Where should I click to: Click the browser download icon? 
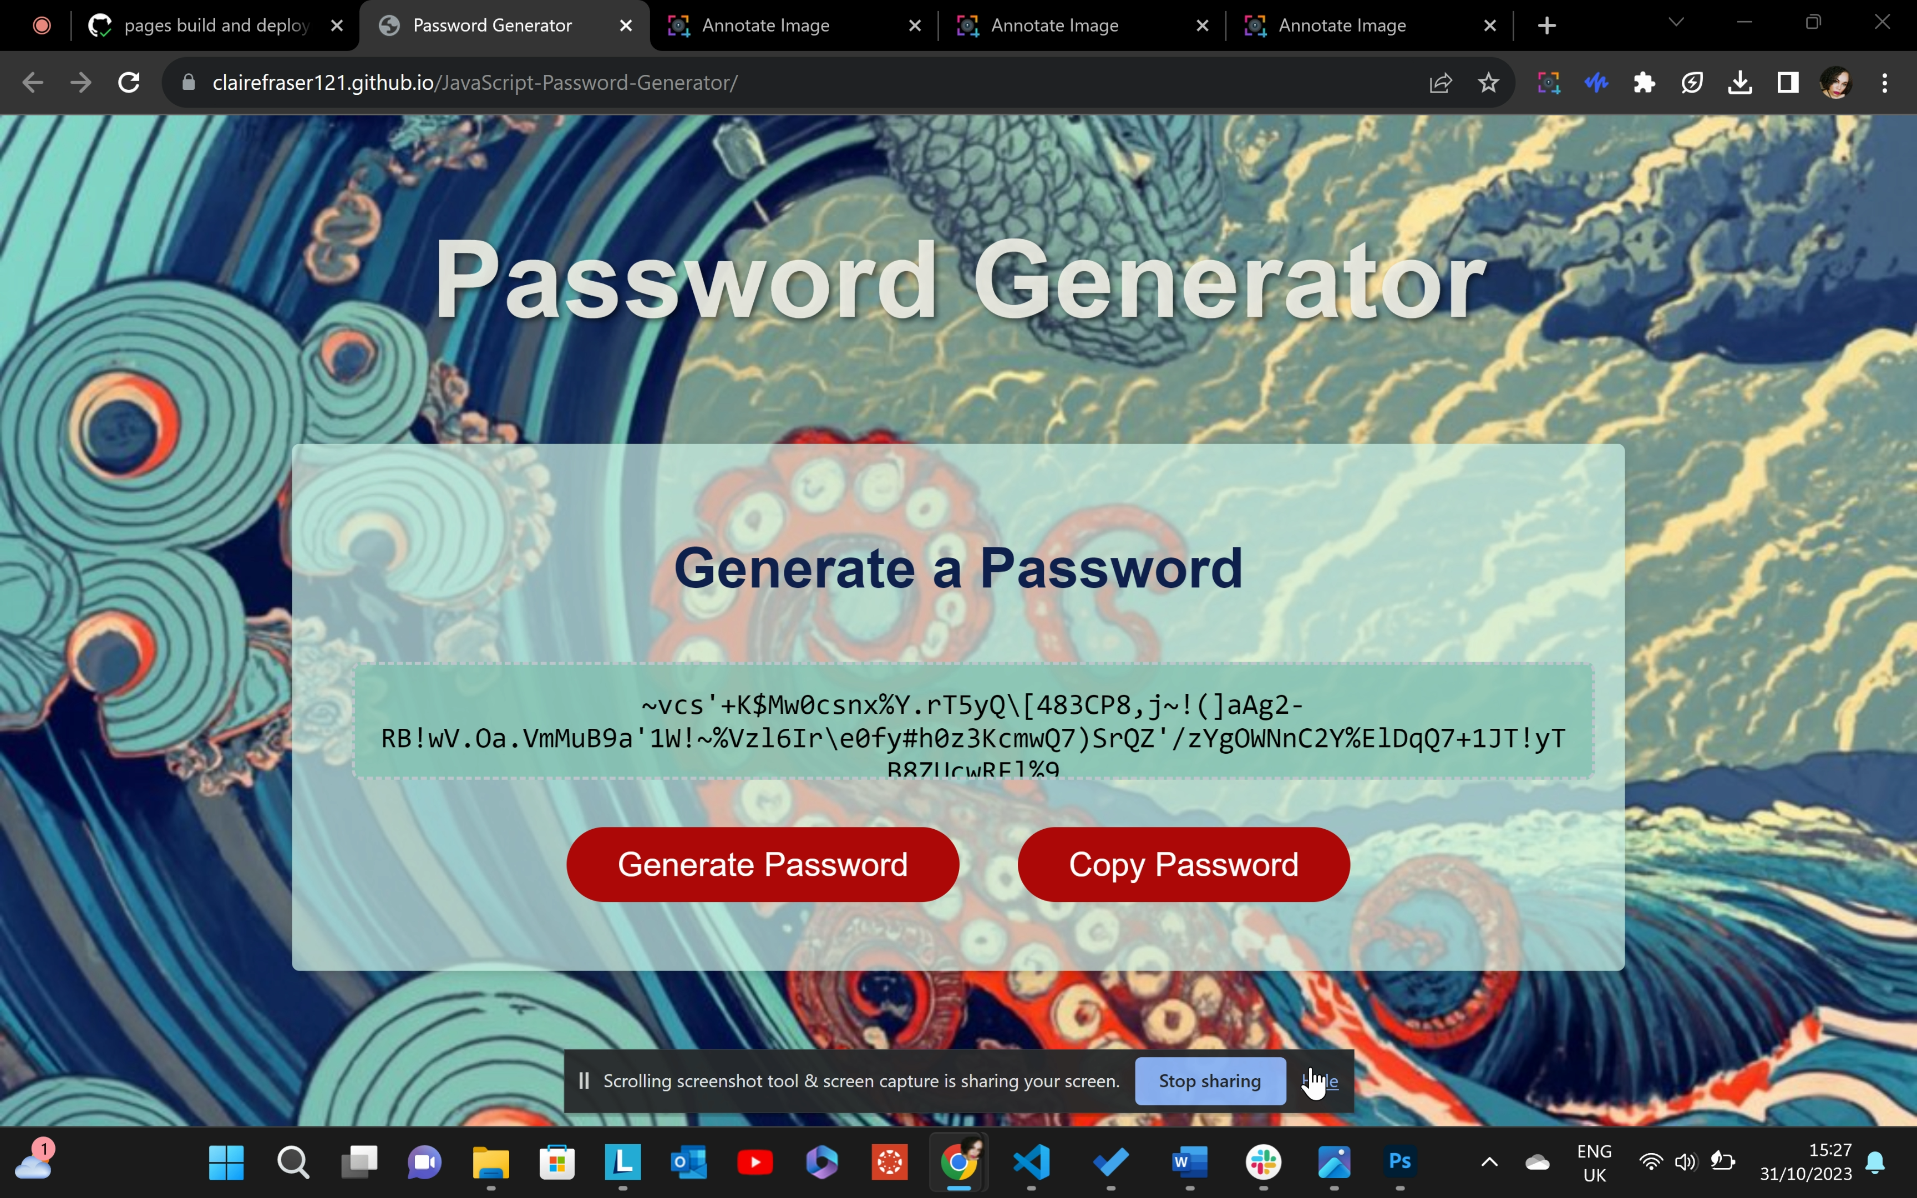click(x=1741, y=83)
